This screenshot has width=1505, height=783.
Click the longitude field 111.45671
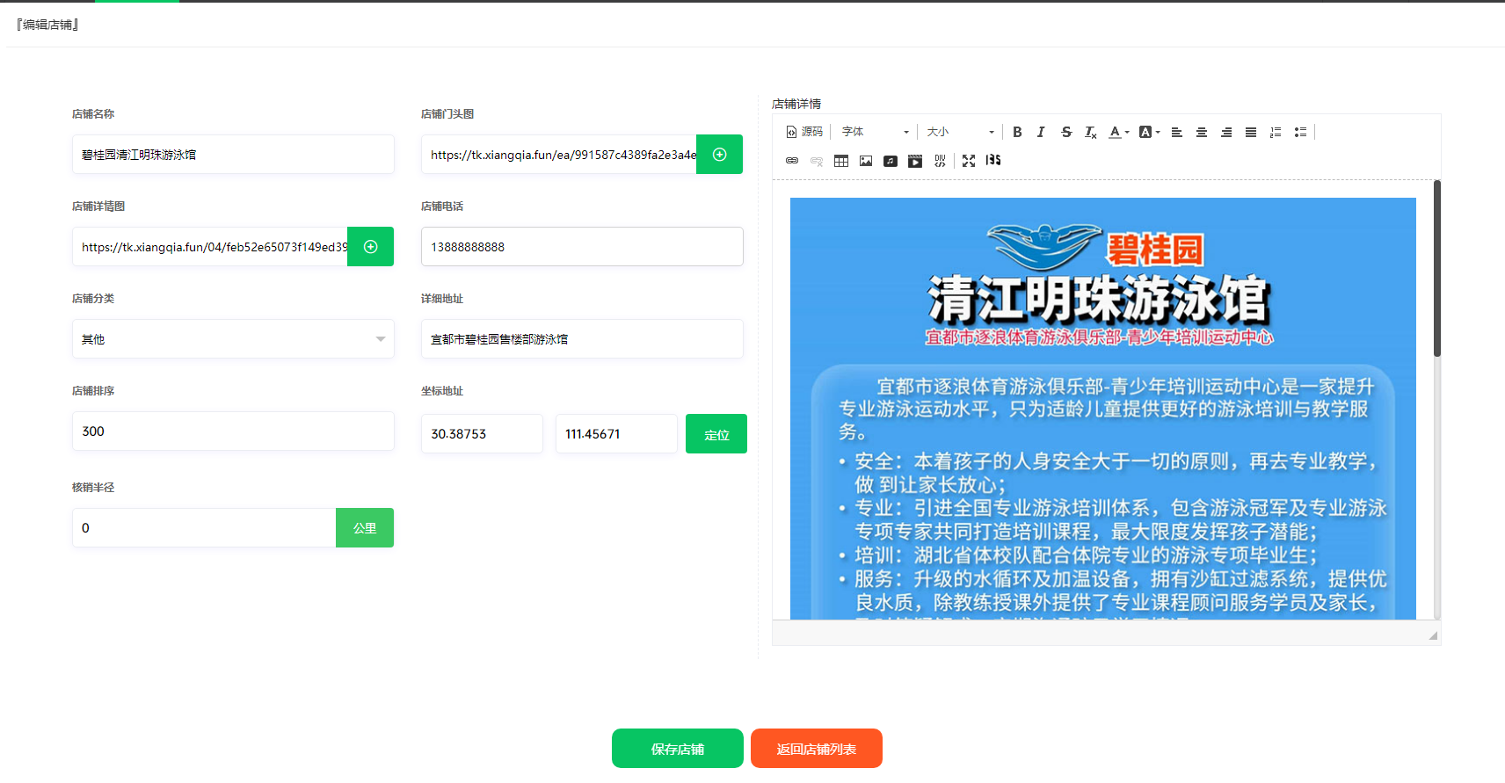pos(616,434)
